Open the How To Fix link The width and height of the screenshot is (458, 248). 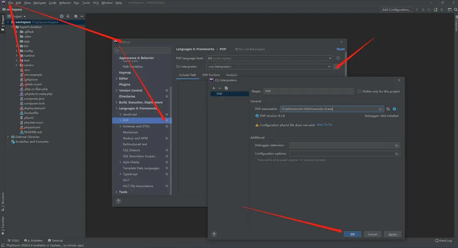325,125
